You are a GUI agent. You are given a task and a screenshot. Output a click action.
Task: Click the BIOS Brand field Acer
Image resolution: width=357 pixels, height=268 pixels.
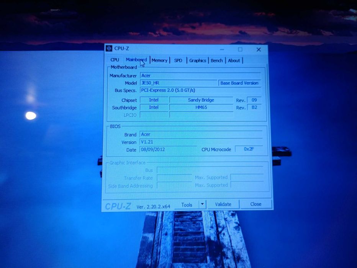201,134
